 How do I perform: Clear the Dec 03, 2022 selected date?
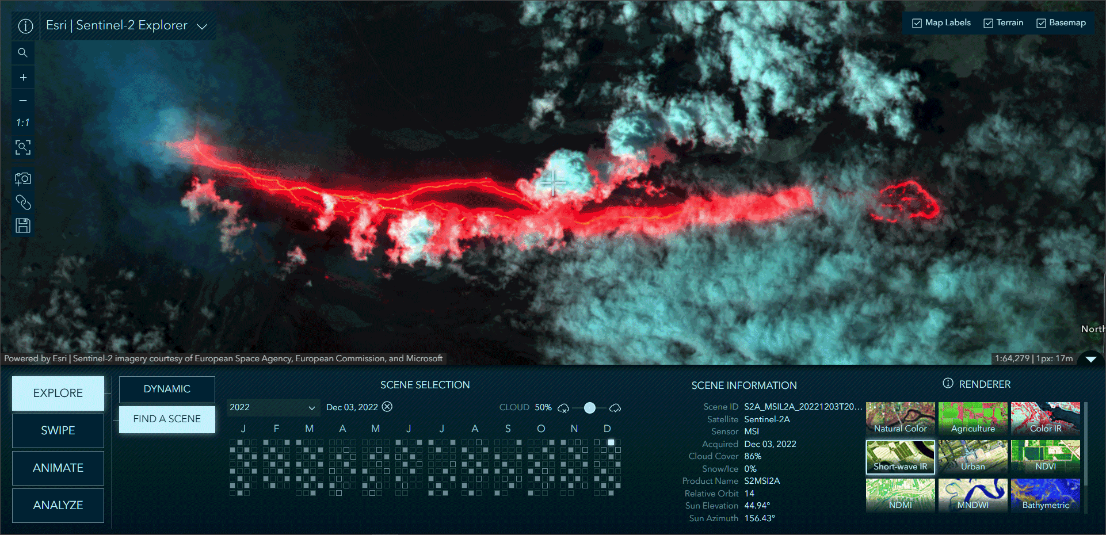387,407
